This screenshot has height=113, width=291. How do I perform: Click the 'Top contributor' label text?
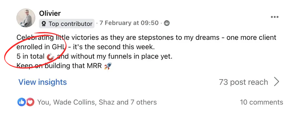click(70, 24)
